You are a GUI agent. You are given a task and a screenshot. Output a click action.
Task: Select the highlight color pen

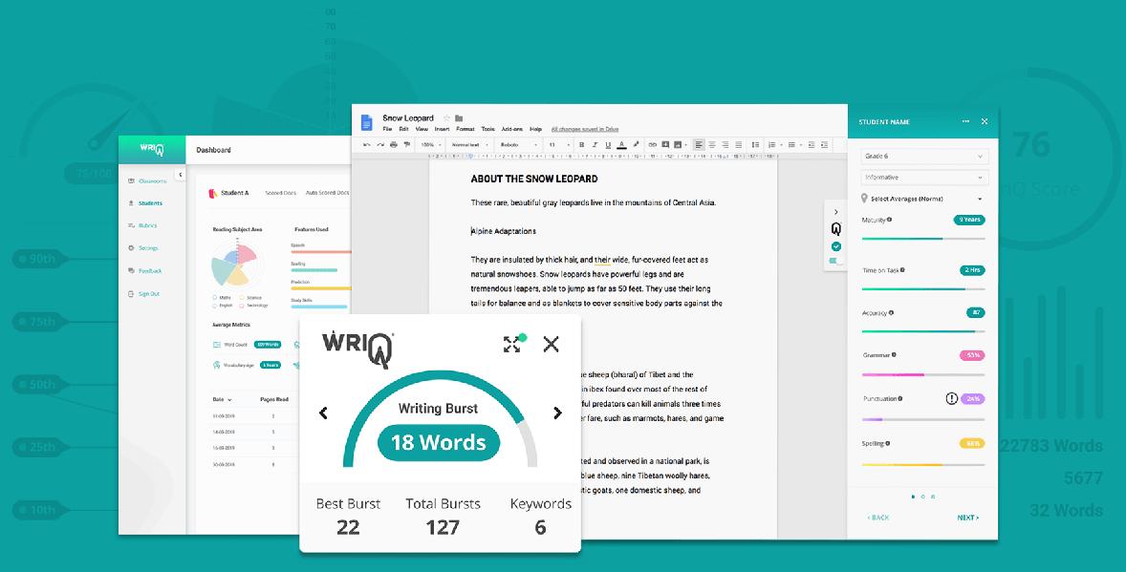tap(636, 144)
